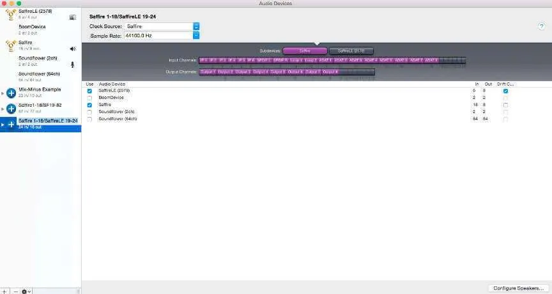Click the Out column header
Image resolution: width=552 pixels, height=294 pixels.
488,84
